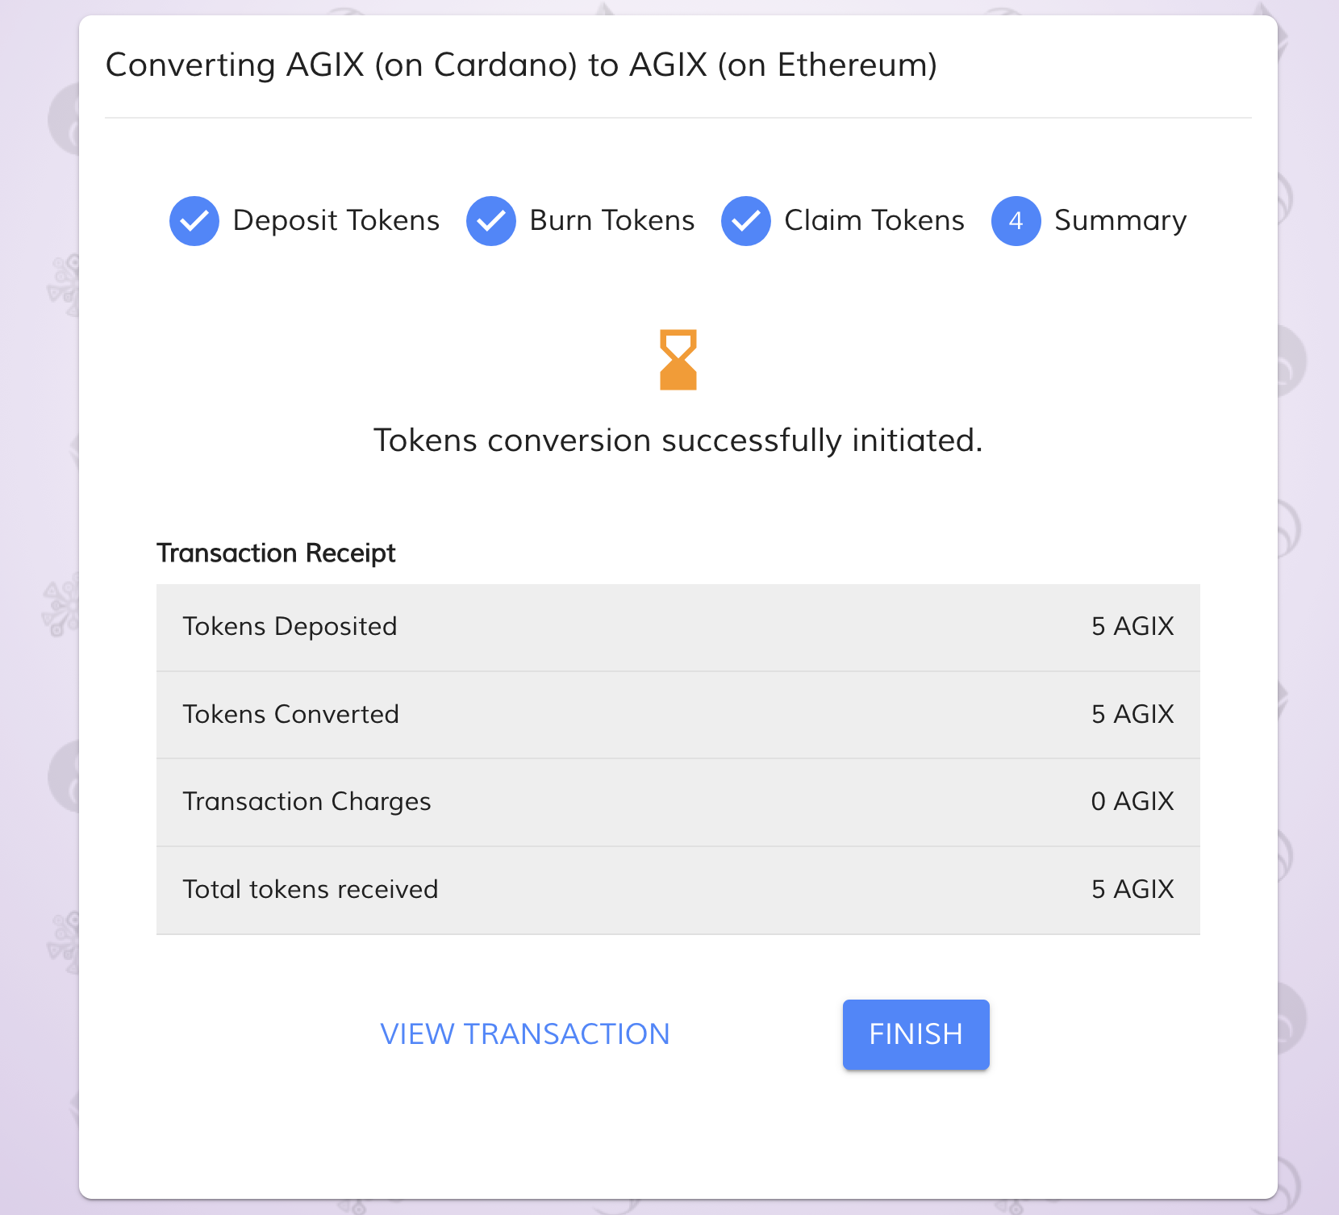Image resolution: width=1339 pixels, height=1215 pixels.
Task: Click the Deposit Tokens checkmark icon
Action: [x=194, y=221]
